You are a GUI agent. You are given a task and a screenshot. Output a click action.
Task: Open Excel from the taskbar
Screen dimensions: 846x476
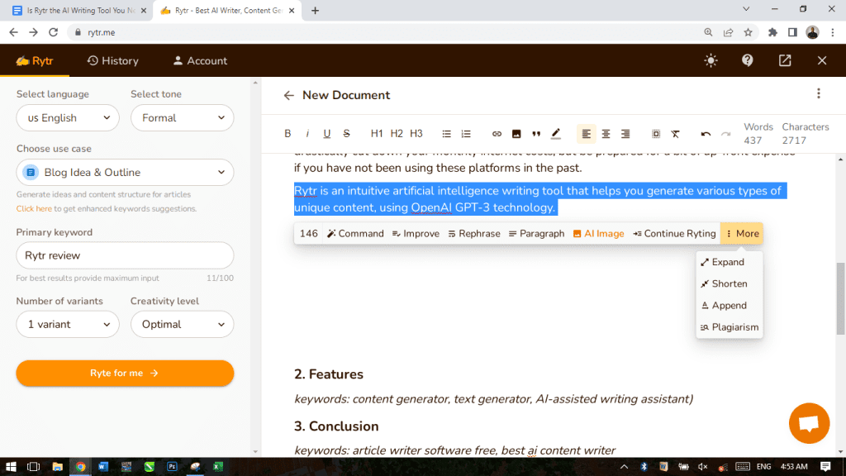pos(218,466)
